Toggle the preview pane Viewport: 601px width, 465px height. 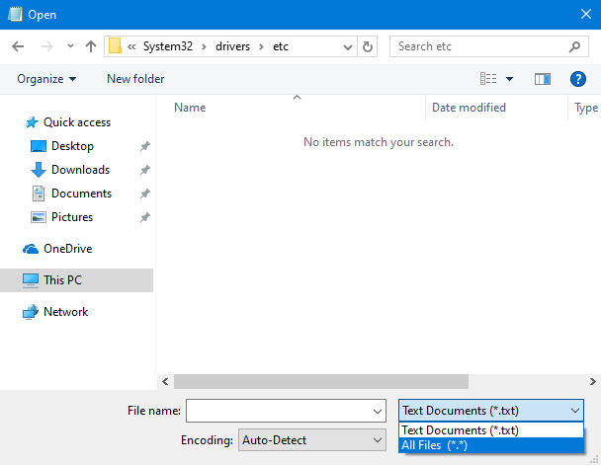click(543, 79)
